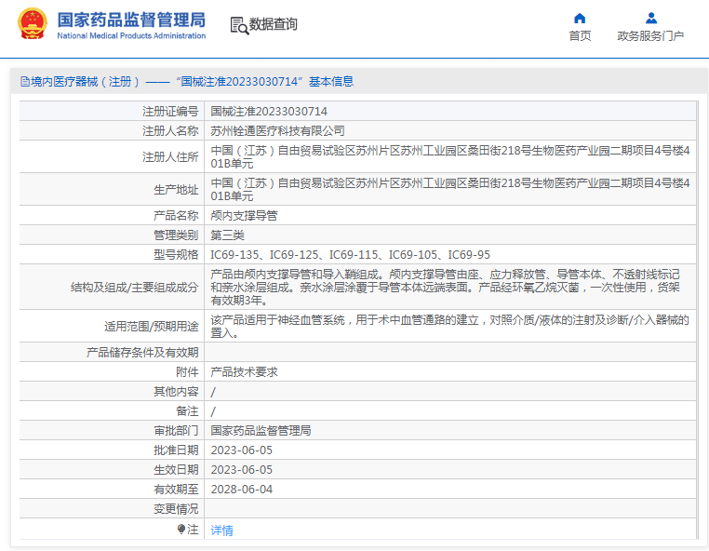Click the 型号规格 row label
Screen dimensions: 709x551
[176, 255]
